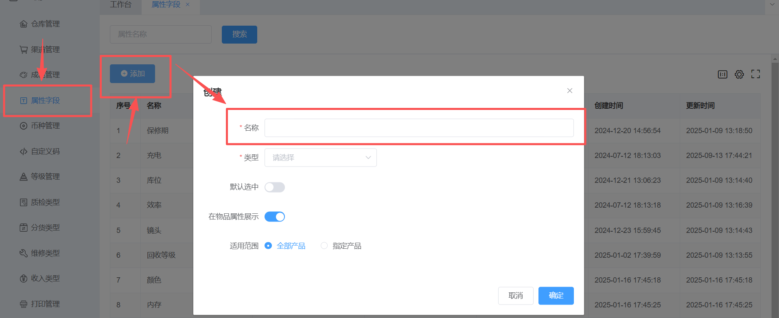Open 等级管理 in the sidebar menu
The image size is (779, 318).
[x=45, y=177]
